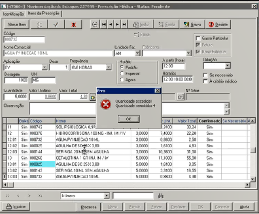The height and width of the screenshot is (214, 259).
Task: Click the Baixa icon label
Action: pos(142,34)
